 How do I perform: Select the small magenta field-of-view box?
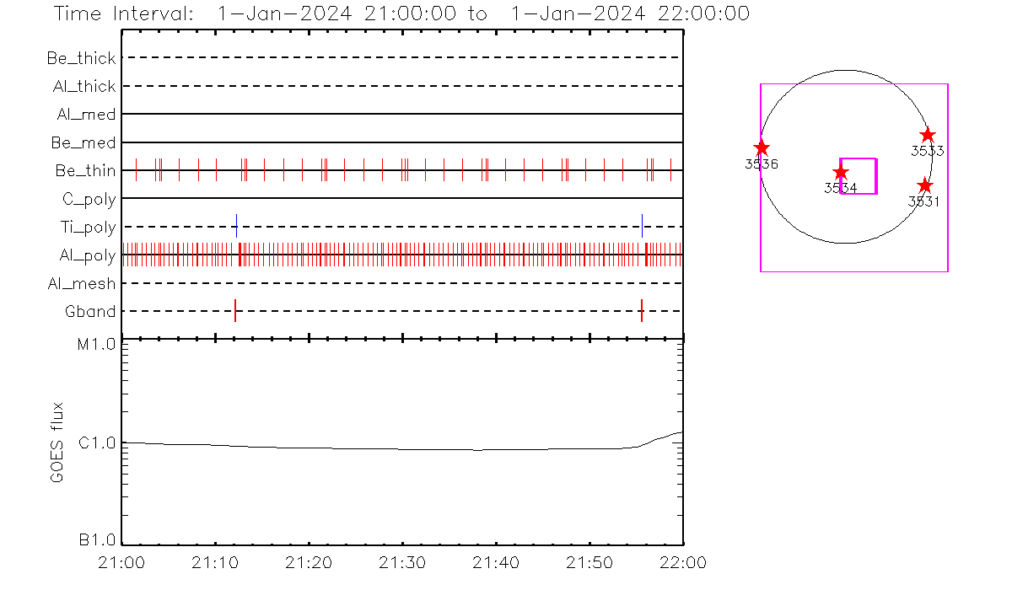[859, 176]
